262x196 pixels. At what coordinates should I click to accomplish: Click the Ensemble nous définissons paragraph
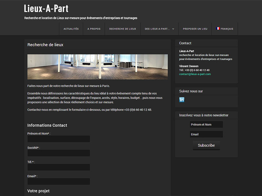(x=95, y=98)
